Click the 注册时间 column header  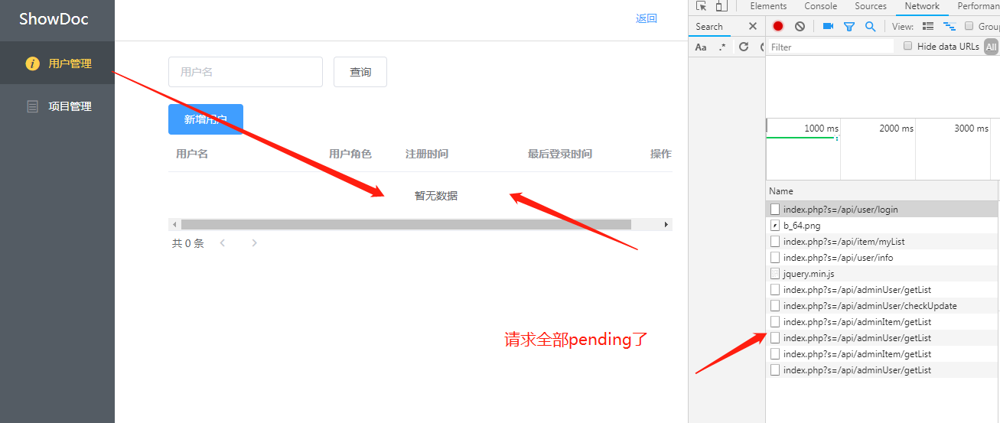[427, 154]
